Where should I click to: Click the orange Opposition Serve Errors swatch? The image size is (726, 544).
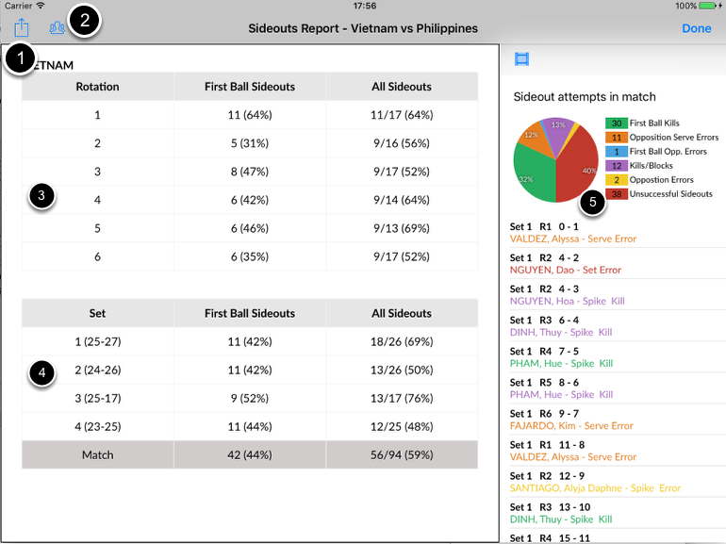pyautogui.click(x=616, y=138)
